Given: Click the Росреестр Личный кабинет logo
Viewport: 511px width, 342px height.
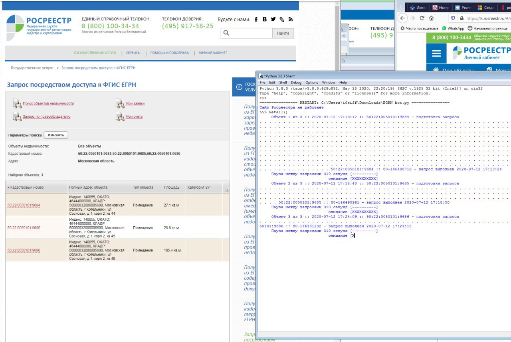Looking at the screenshot, I should coord(482,53).
